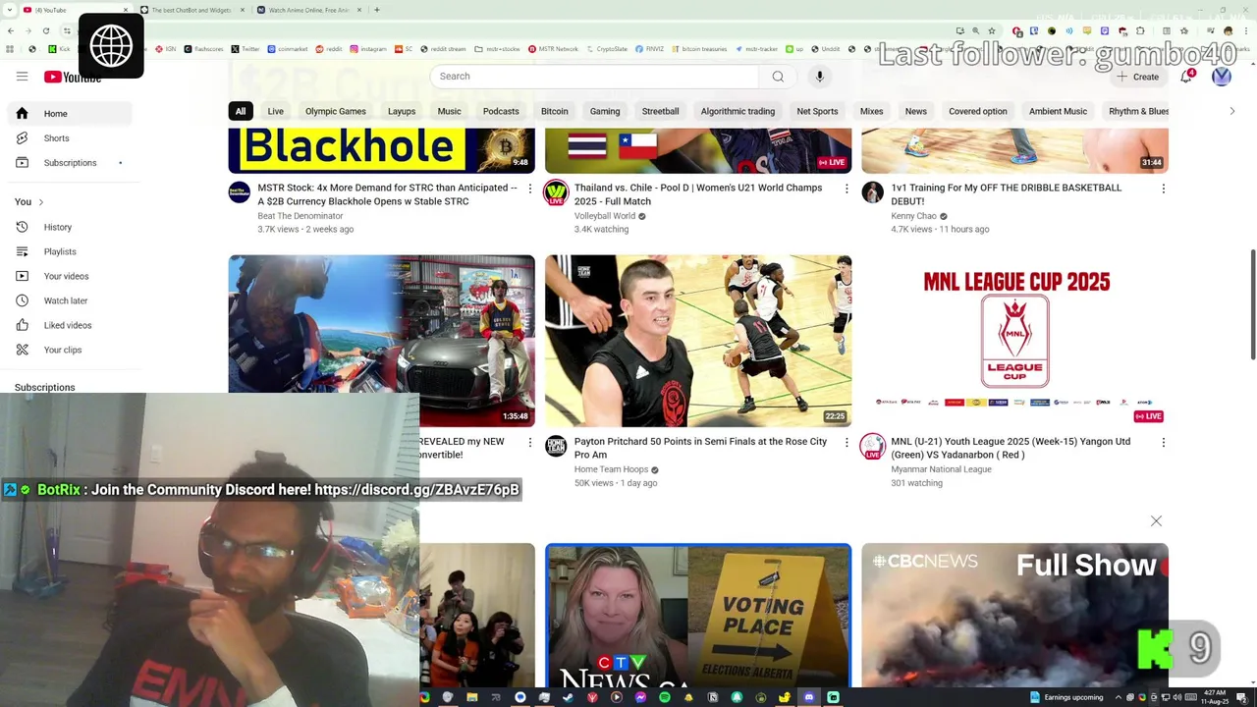Open Home Team Hoops channel avatar
Screen dimensions: 1257x707
[x=556, y=447]
